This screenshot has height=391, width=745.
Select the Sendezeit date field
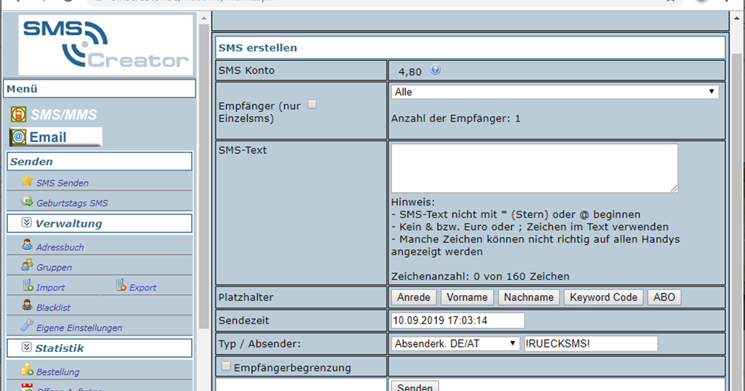456,320
